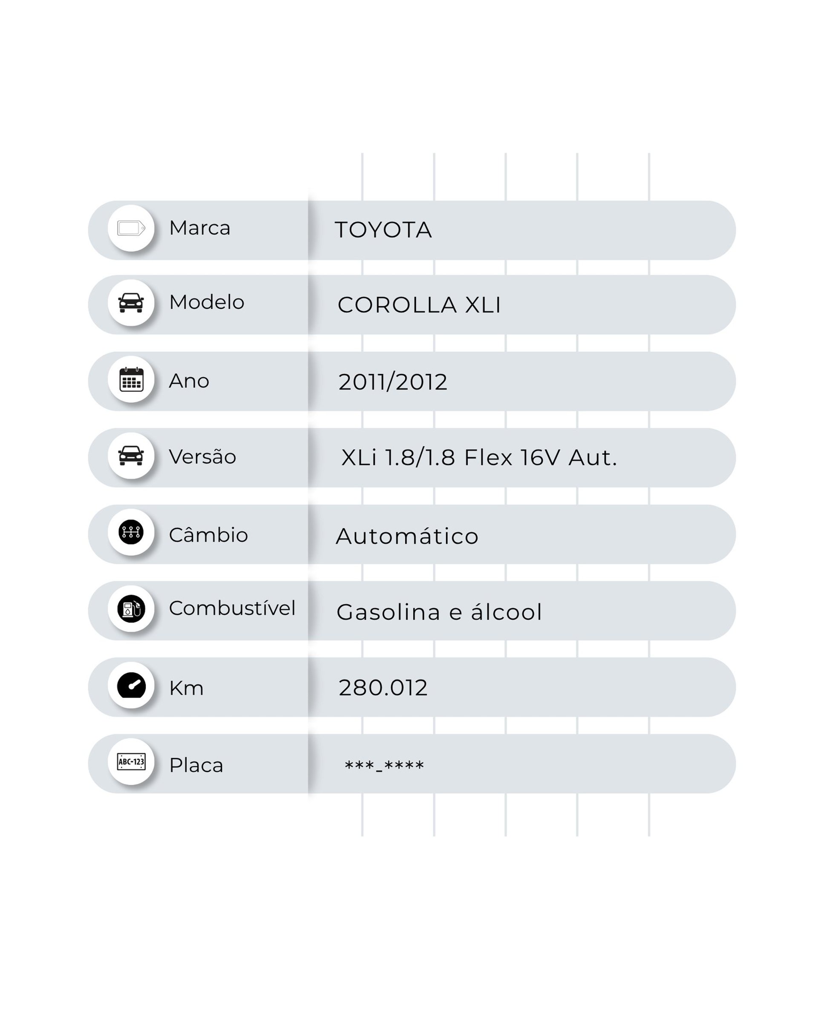Select the Gasolina e álcool fuel text
Viewport: 818px width, 1022px height.
tap(439, 612)
